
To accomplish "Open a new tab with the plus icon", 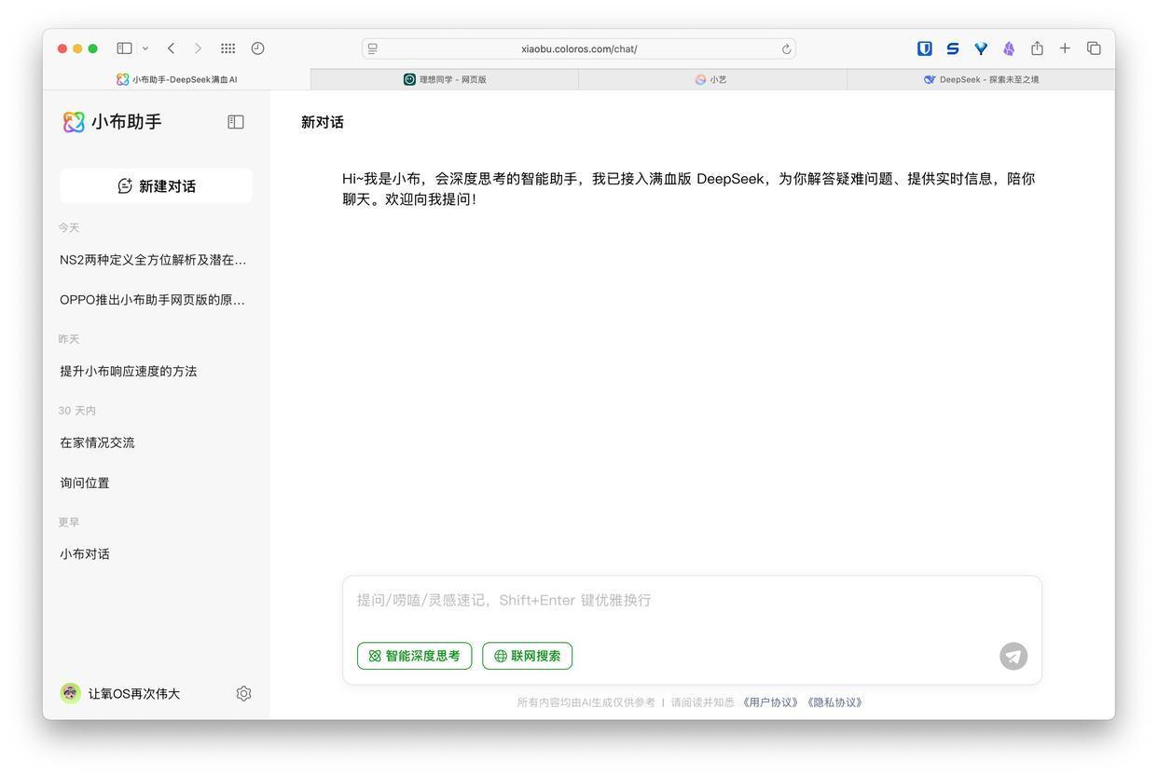I will [x=1064, y=48].
